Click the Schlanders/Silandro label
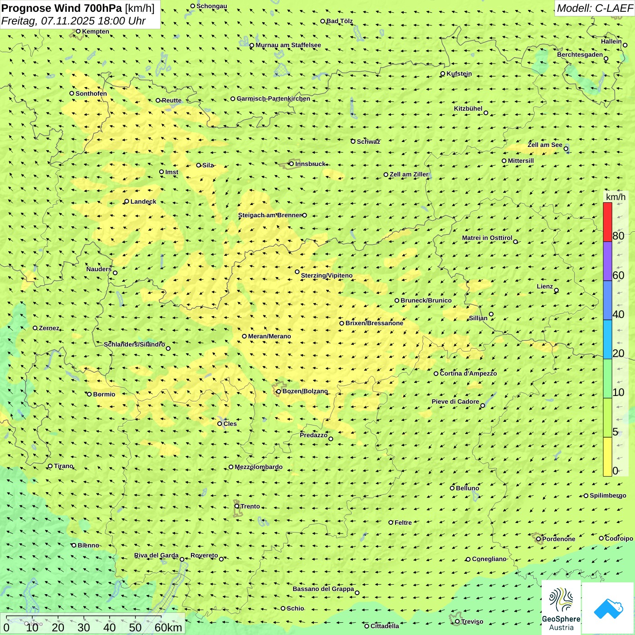 (134, 344)
